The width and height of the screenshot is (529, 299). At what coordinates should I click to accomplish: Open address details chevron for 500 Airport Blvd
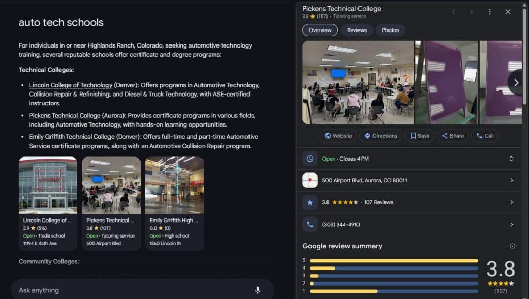point(512,180)
